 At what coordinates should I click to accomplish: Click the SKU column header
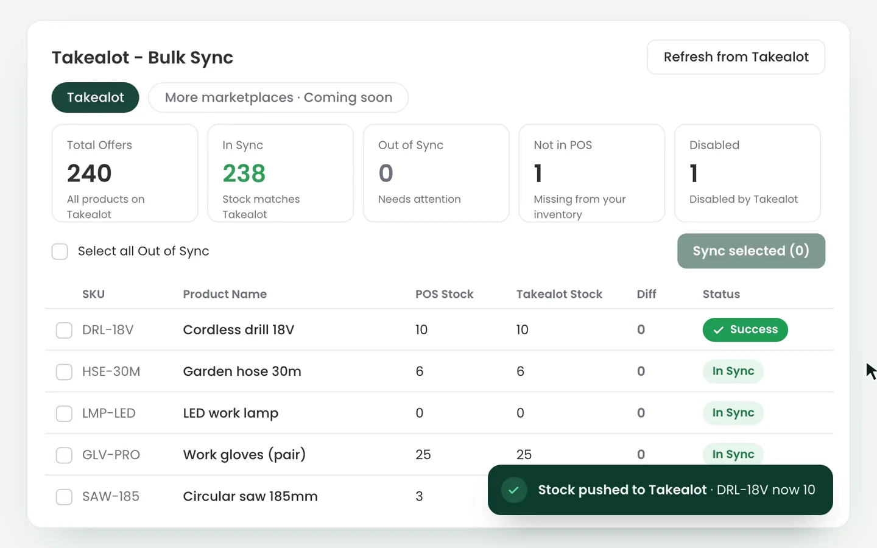[x=93, y=294]
